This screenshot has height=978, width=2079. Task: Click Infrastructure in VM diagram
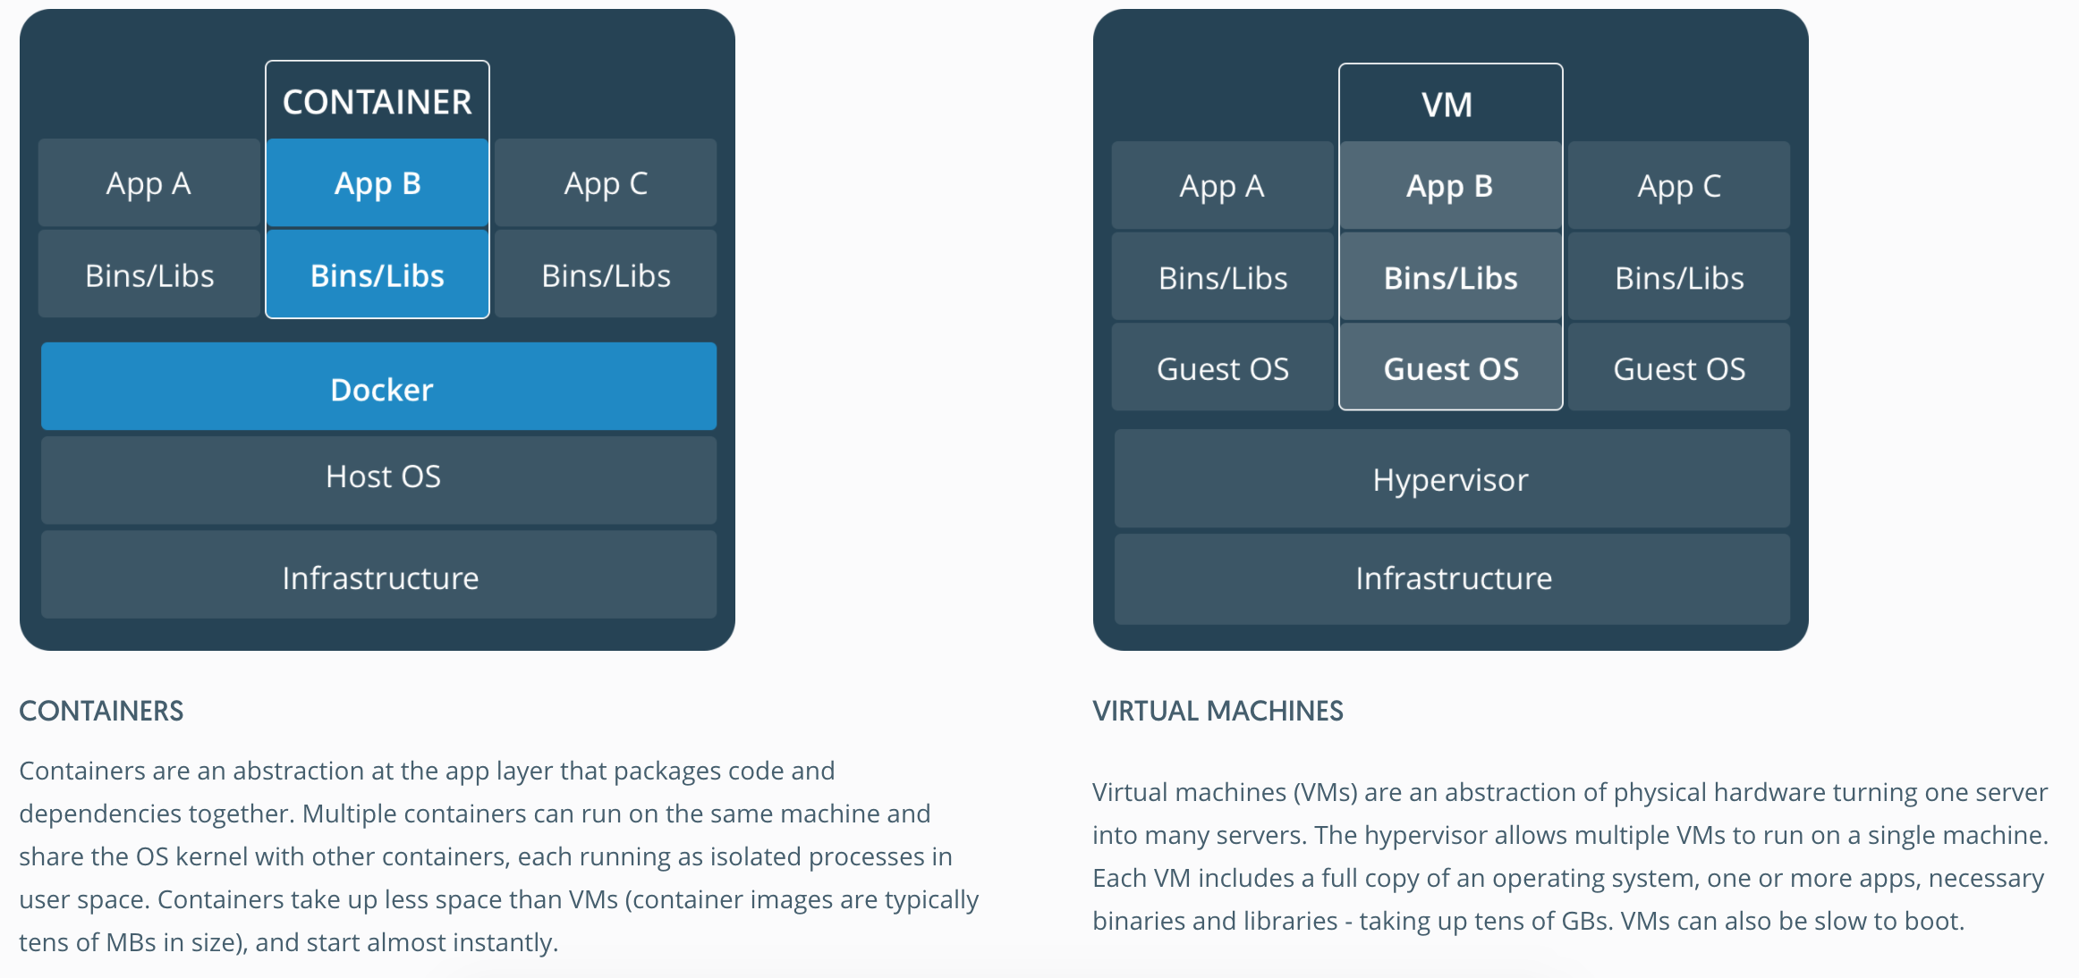1451,578
